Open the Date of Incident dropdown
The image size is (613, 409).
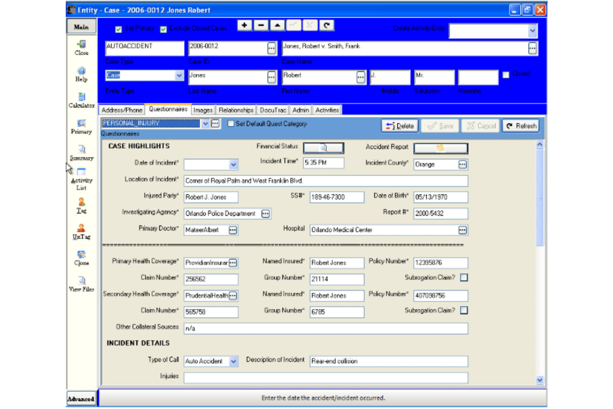point(233,165)
